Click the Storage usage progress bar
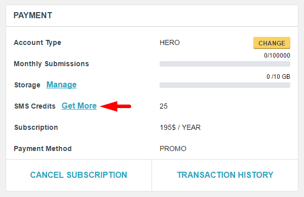The height and width of the screenshot is (197, 304). tap(225, 85)
